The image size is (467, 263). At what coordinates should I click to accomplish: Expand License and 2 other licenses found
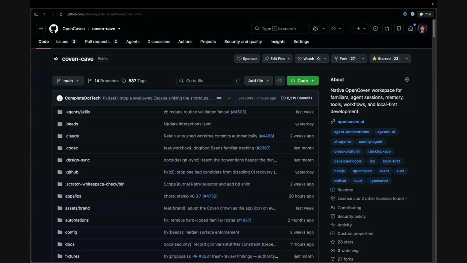[x=372, y=198]
